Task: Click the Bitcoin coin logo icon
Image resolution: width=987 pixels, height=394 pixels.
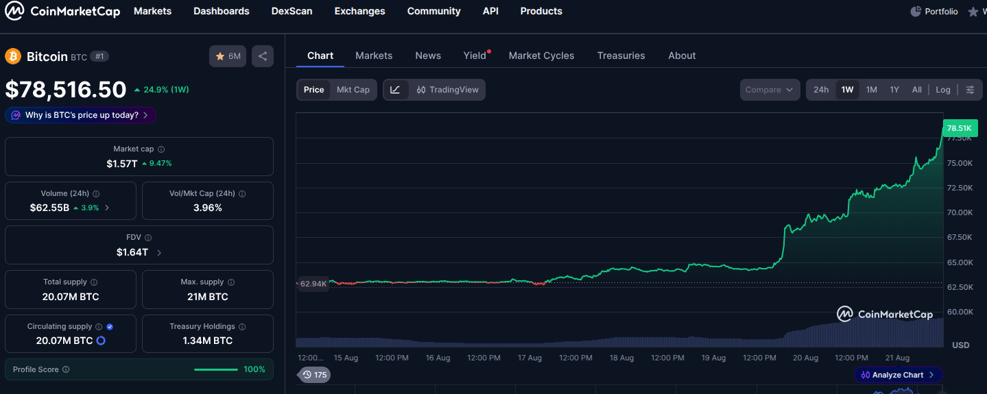Action: pos(13,56)
